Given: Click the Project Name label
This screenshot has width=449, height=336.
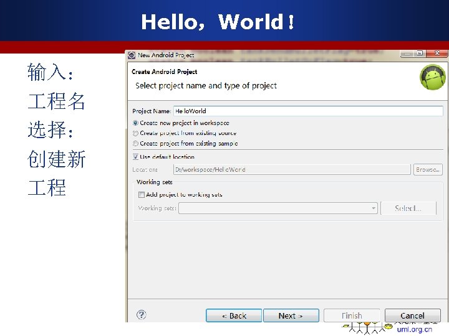Looking at the screenshot, I should (x=152, y=111).
